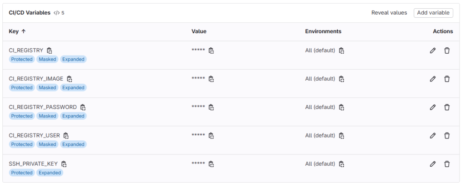Copy the CI_REGISTRY_IMAGE key name
Image resolution: width=466 pixels, height=184 pixels.
pos(70,79)
